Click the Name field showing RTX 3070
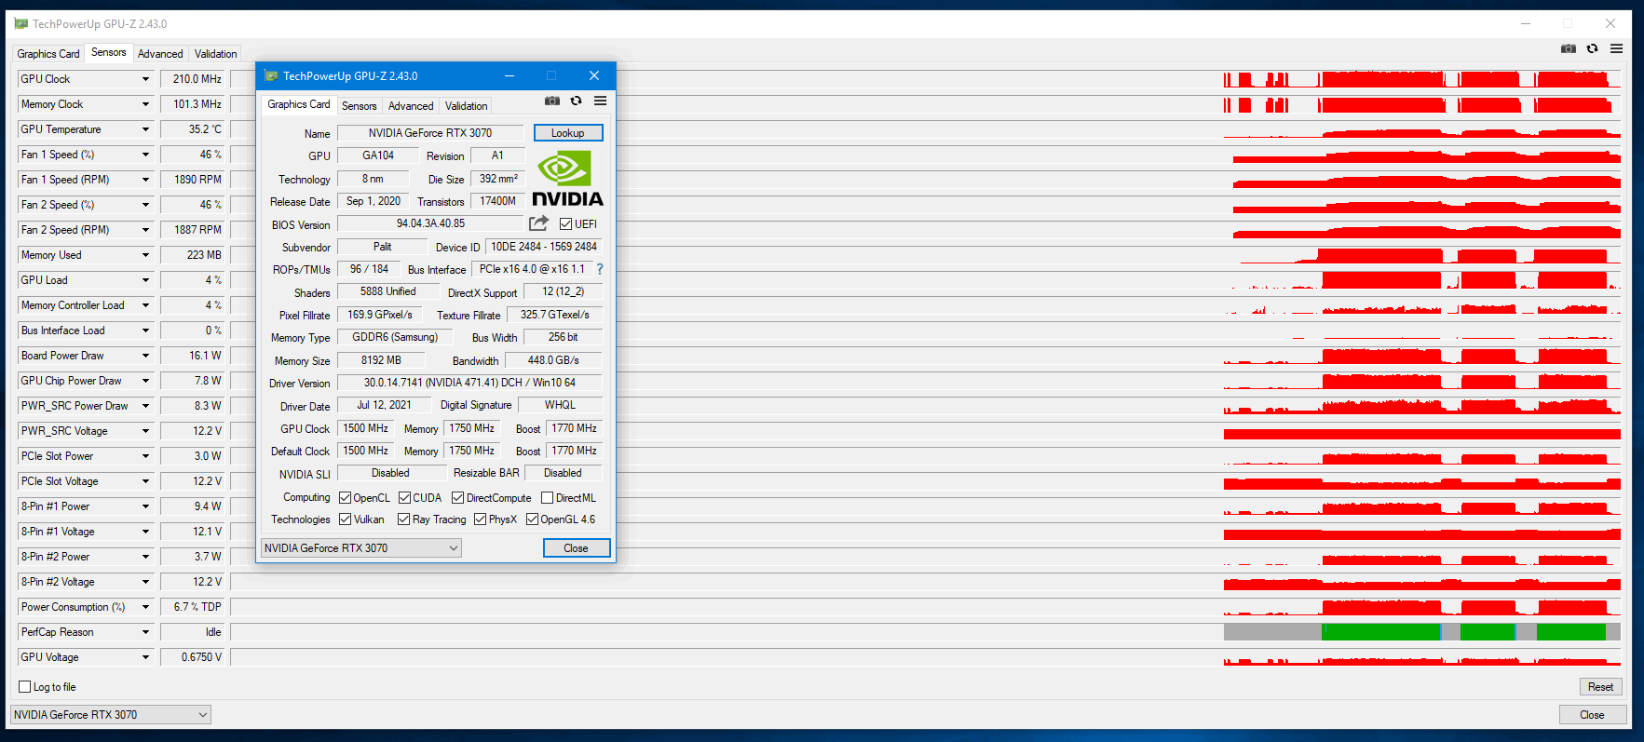Screen dimensions: 1644x742 pyautogui.click(x=430, y=133)
